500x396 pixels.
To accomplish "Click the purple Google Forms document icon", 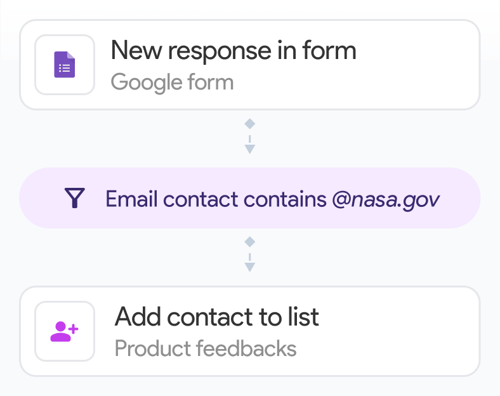I will click(64, 65).
